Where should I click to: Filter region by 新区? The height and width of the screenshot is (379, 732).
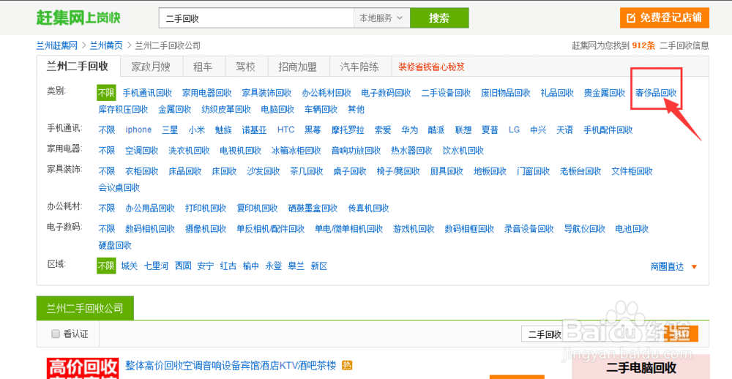click(x=319, y=266)
